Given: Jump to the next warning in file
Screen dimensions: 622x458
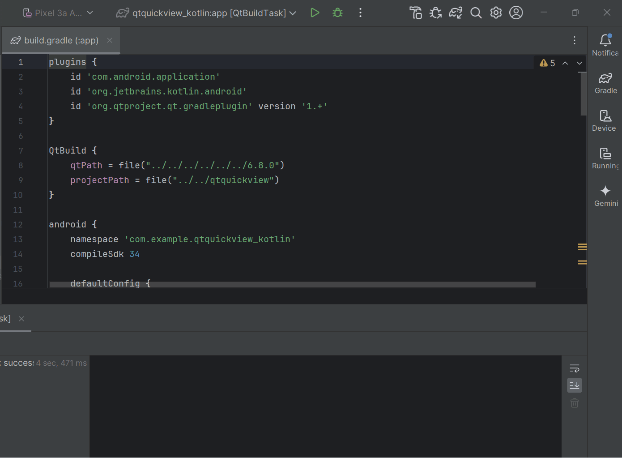Looking at the screenshot, I should coord(579,63).
